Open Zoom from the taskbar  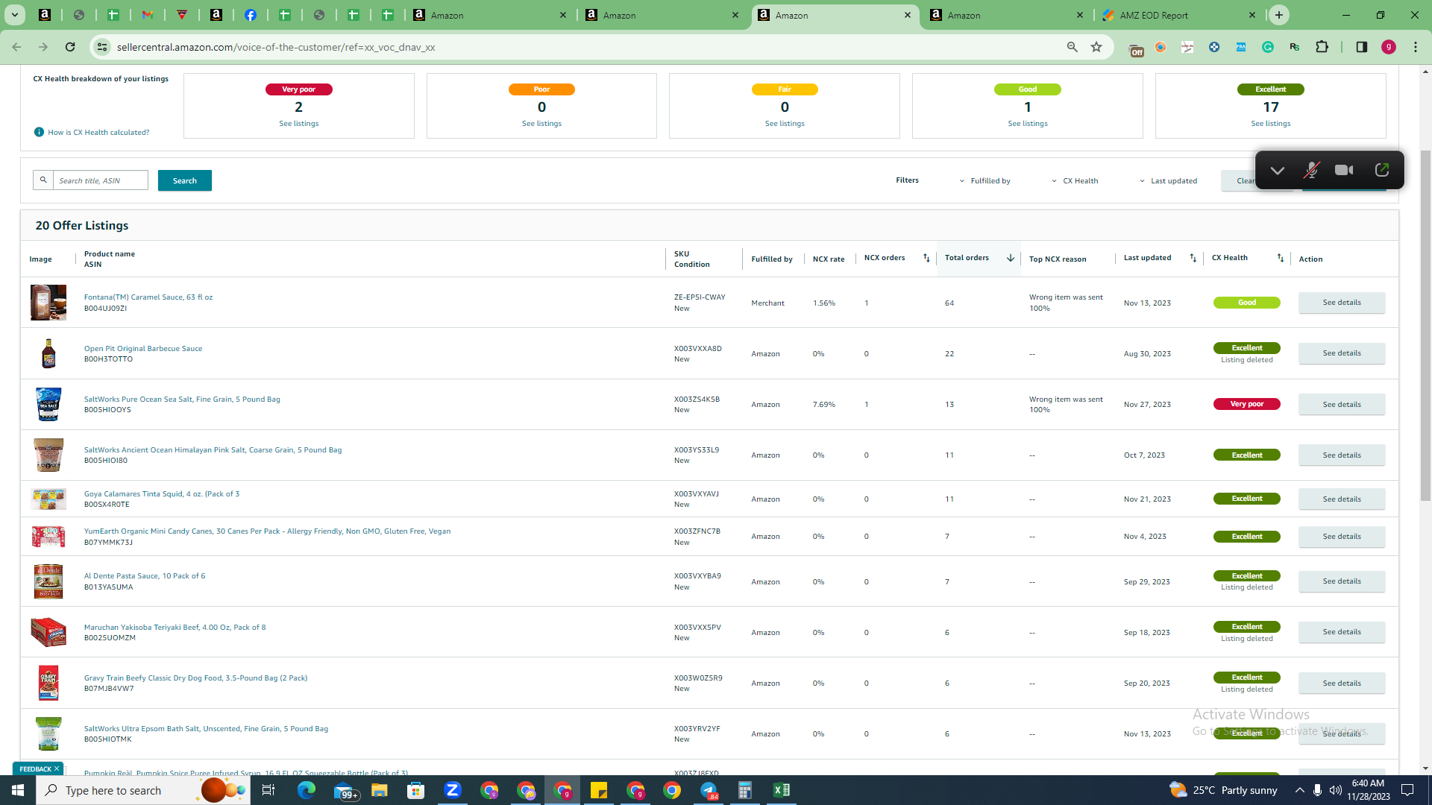click(x=453, y=790)
